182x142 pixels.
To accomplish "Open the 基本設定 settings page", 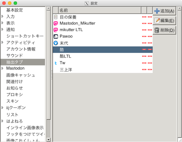I will click(x=15, y=10).
